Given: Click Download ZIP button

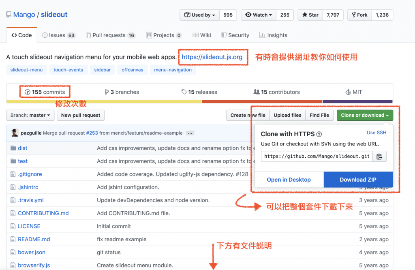Looking at the screenshot, I should pyautogui.click(x=358, y=180).
